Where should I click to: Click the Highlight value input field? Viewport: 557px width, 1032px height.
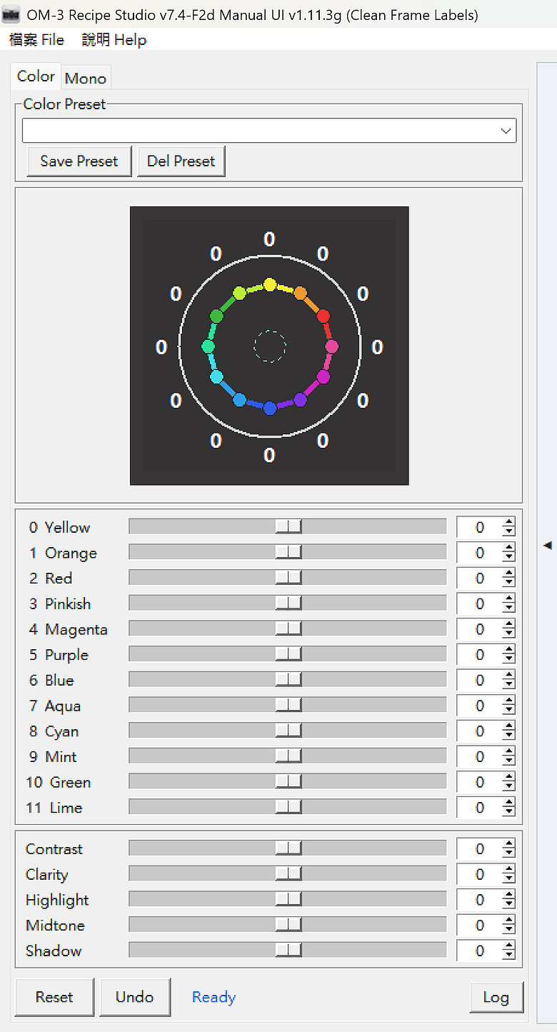tap(479, 900)
